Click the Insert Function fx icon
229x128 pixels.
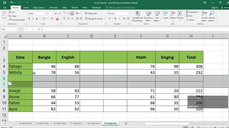[x=39, y=29]
